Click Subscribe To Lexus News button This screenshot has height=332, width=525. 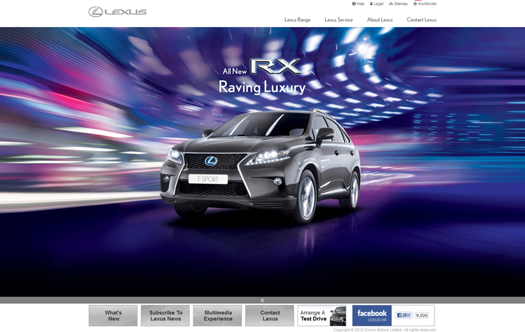[165, 315]
